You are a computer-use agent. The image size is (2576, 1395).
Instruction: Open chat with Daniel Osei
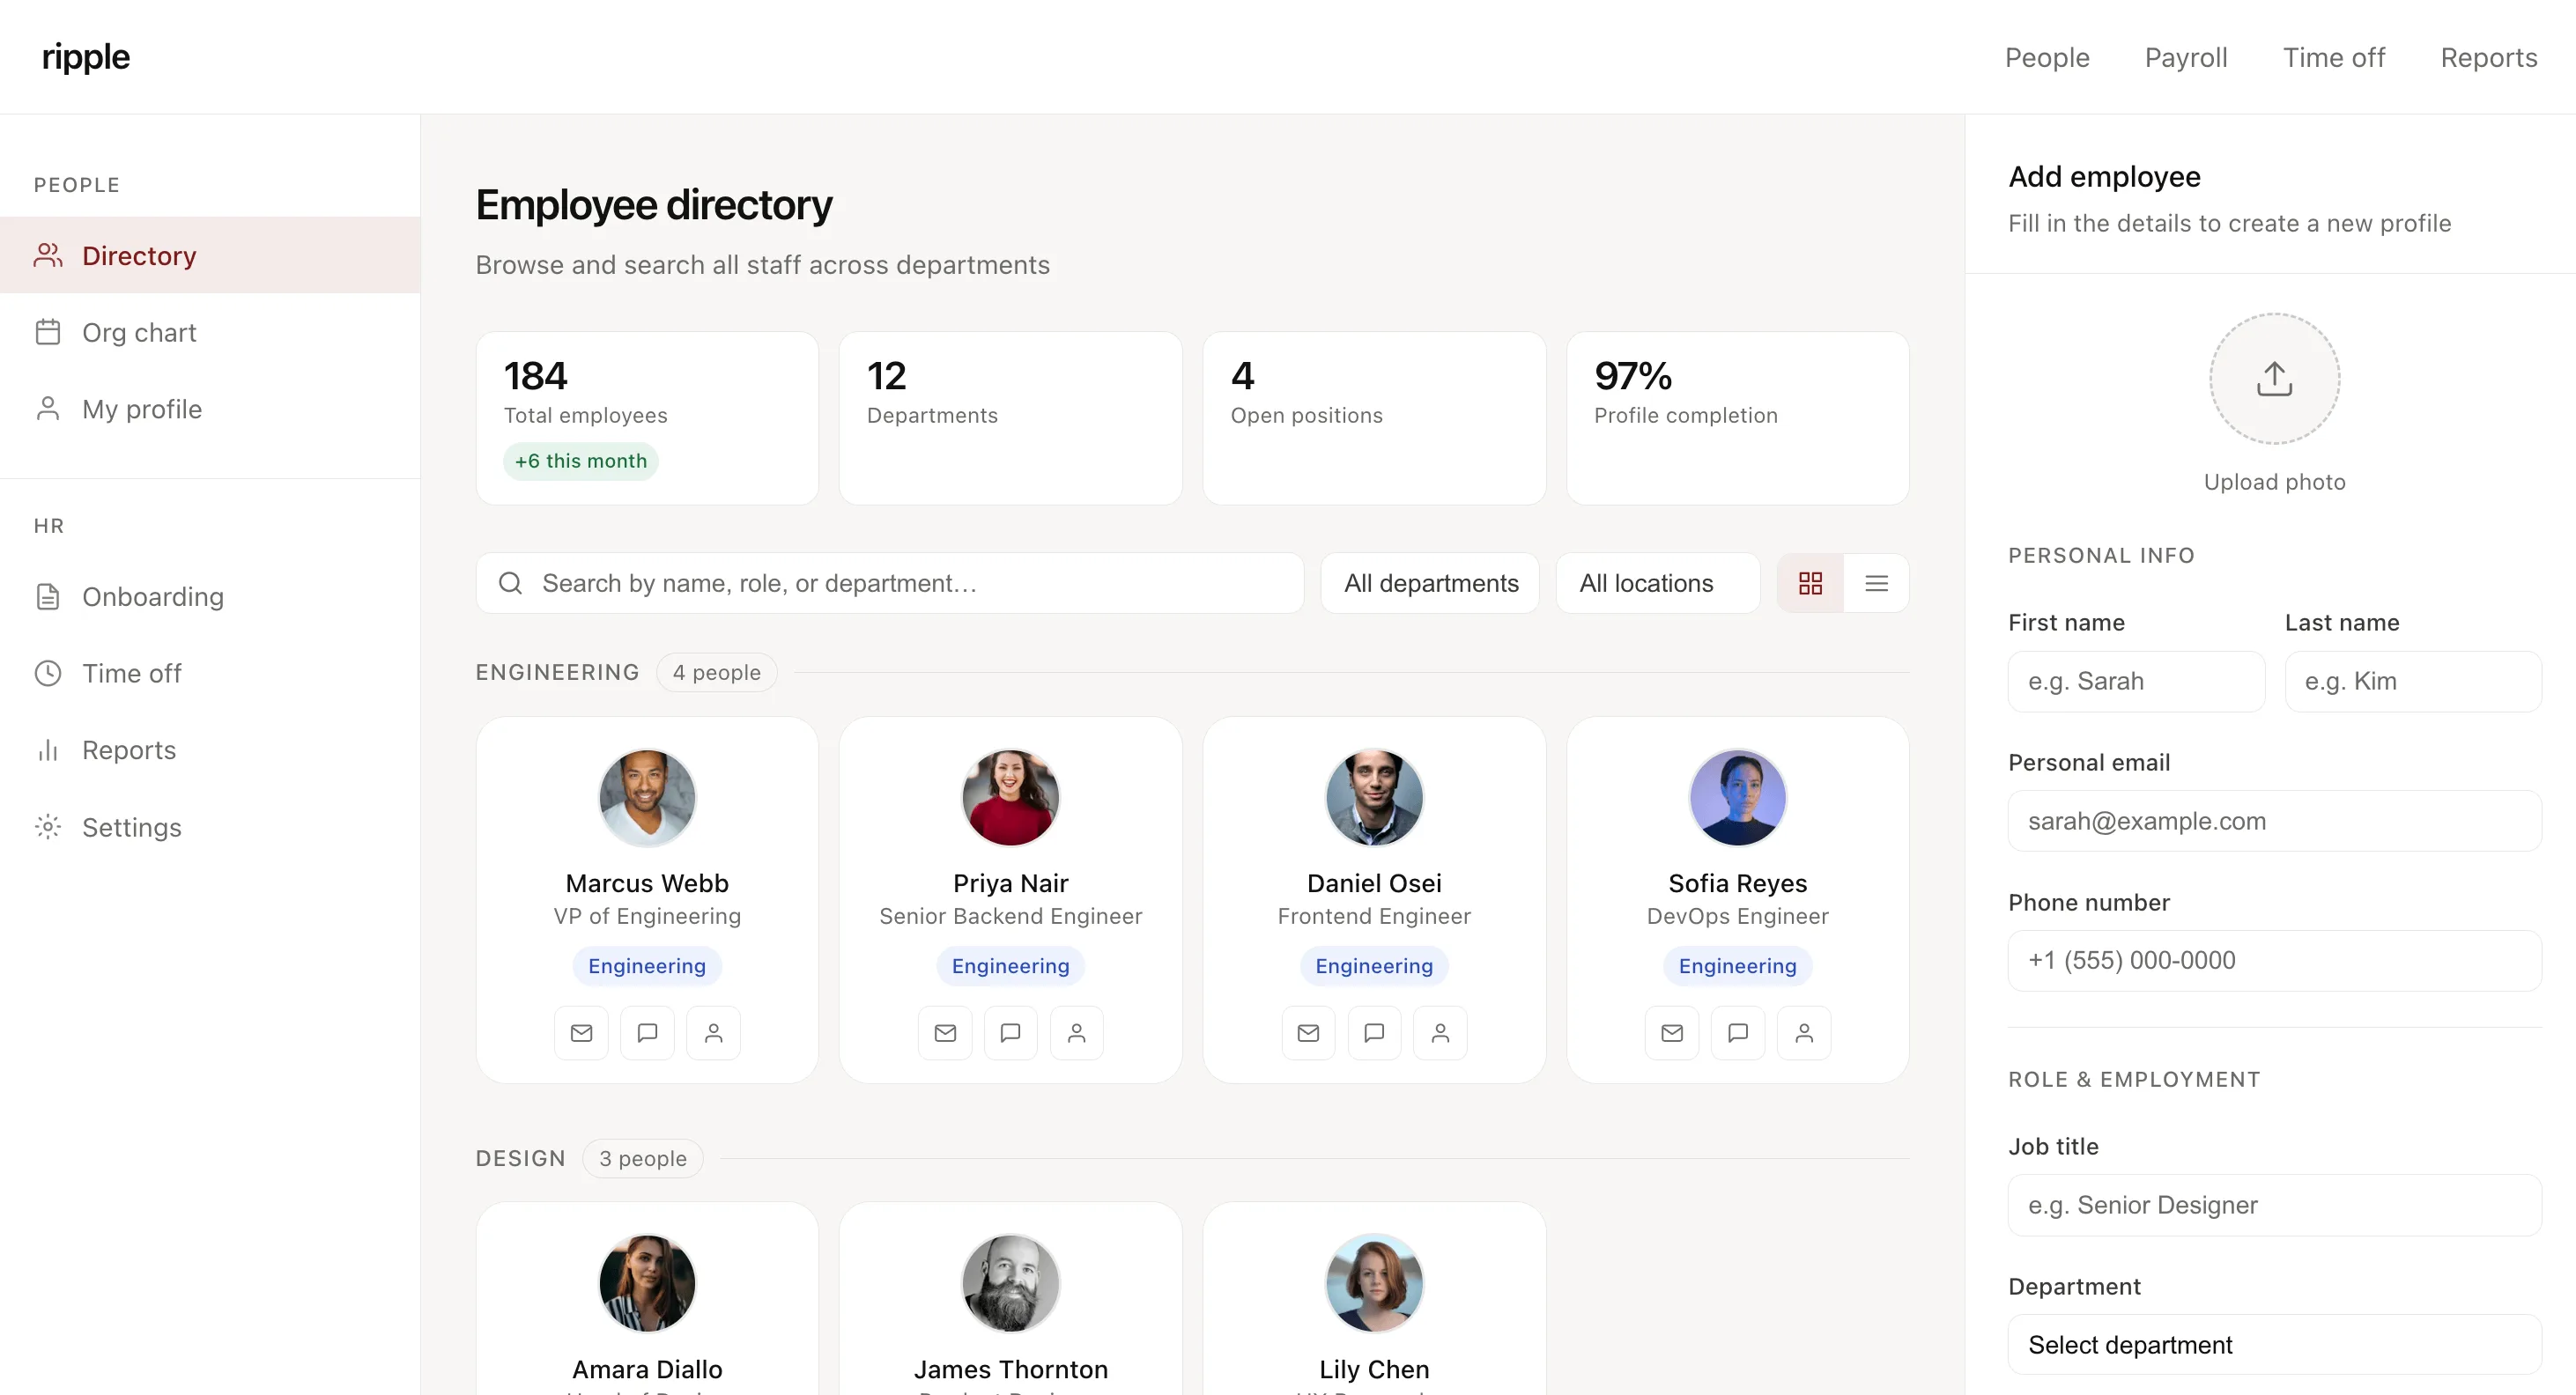pyautogui.click(x=1374, y=1032)
